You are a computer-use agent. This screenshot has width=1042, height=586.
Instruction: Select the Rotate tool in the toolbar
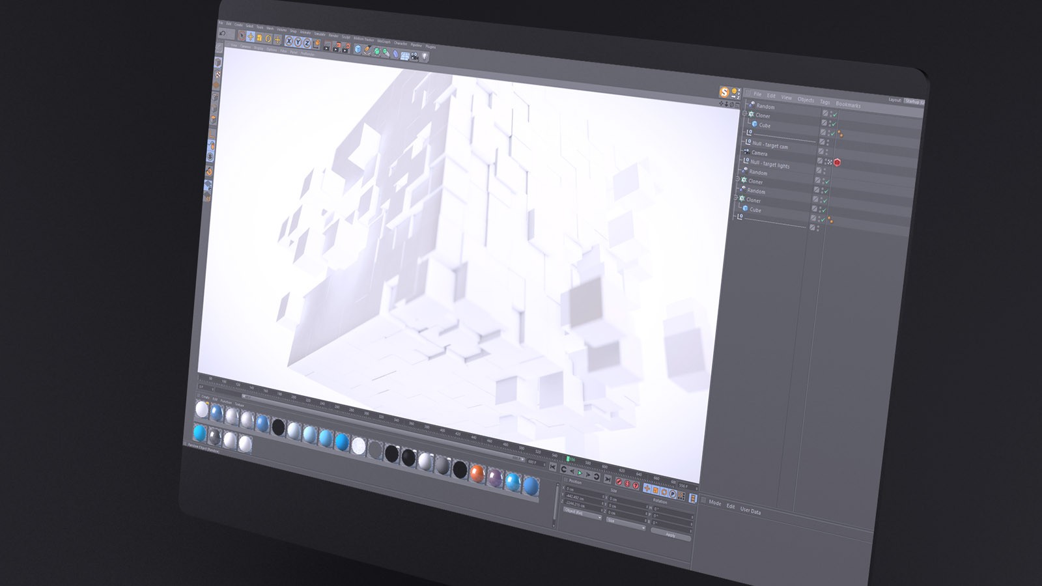(268, 39)
